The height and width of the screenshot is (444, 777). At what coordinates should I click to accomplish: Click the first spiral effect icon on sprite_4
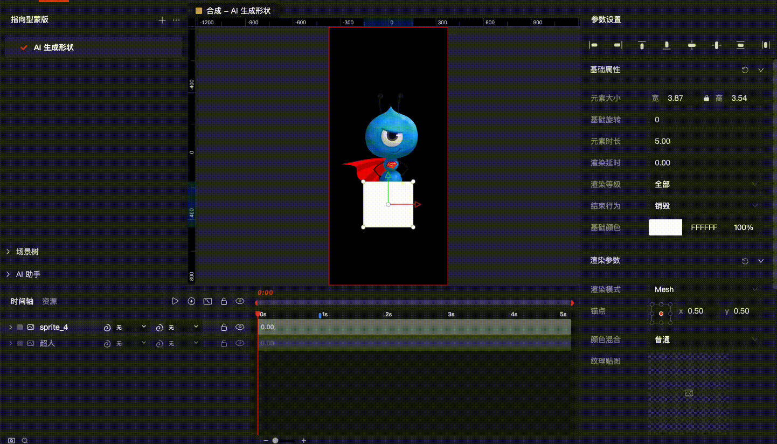107,327
